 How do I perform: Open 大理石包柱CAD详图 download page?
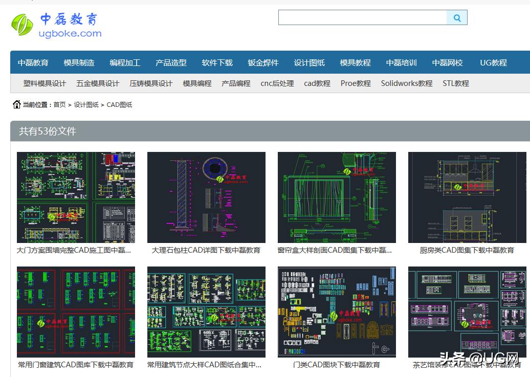coord(206,250)
